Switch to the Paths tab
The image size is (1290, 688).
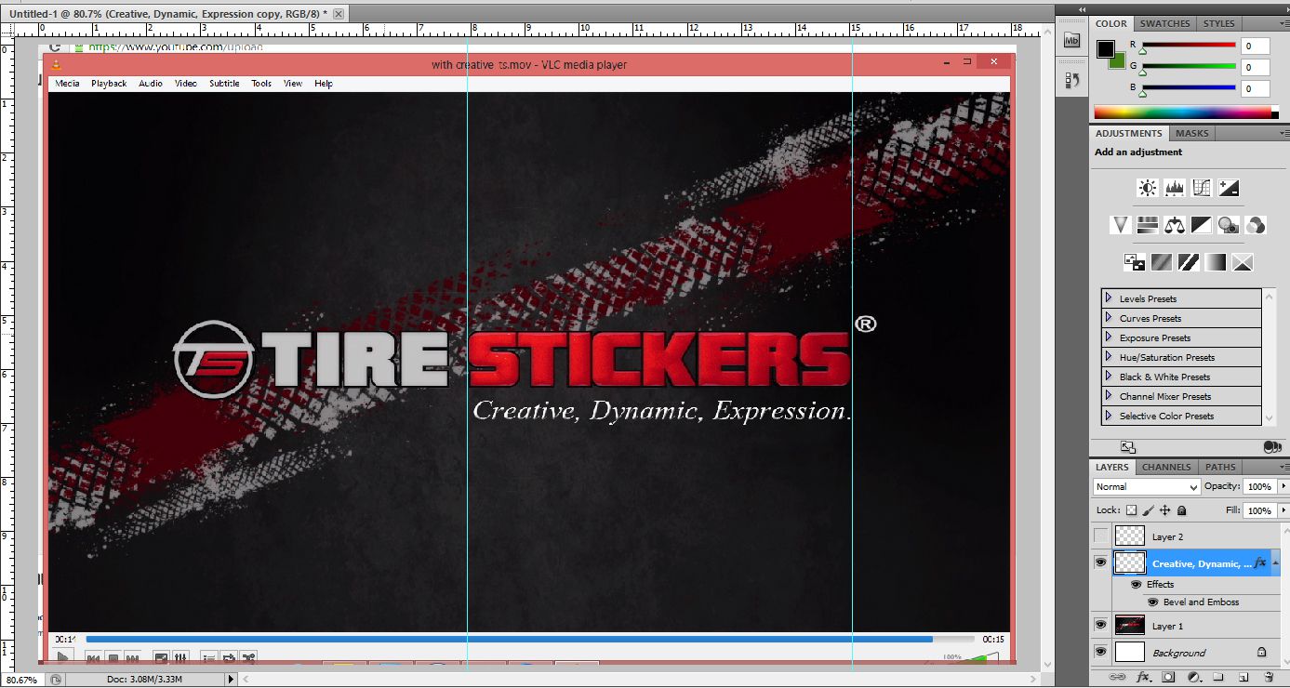coord(1220,467)
